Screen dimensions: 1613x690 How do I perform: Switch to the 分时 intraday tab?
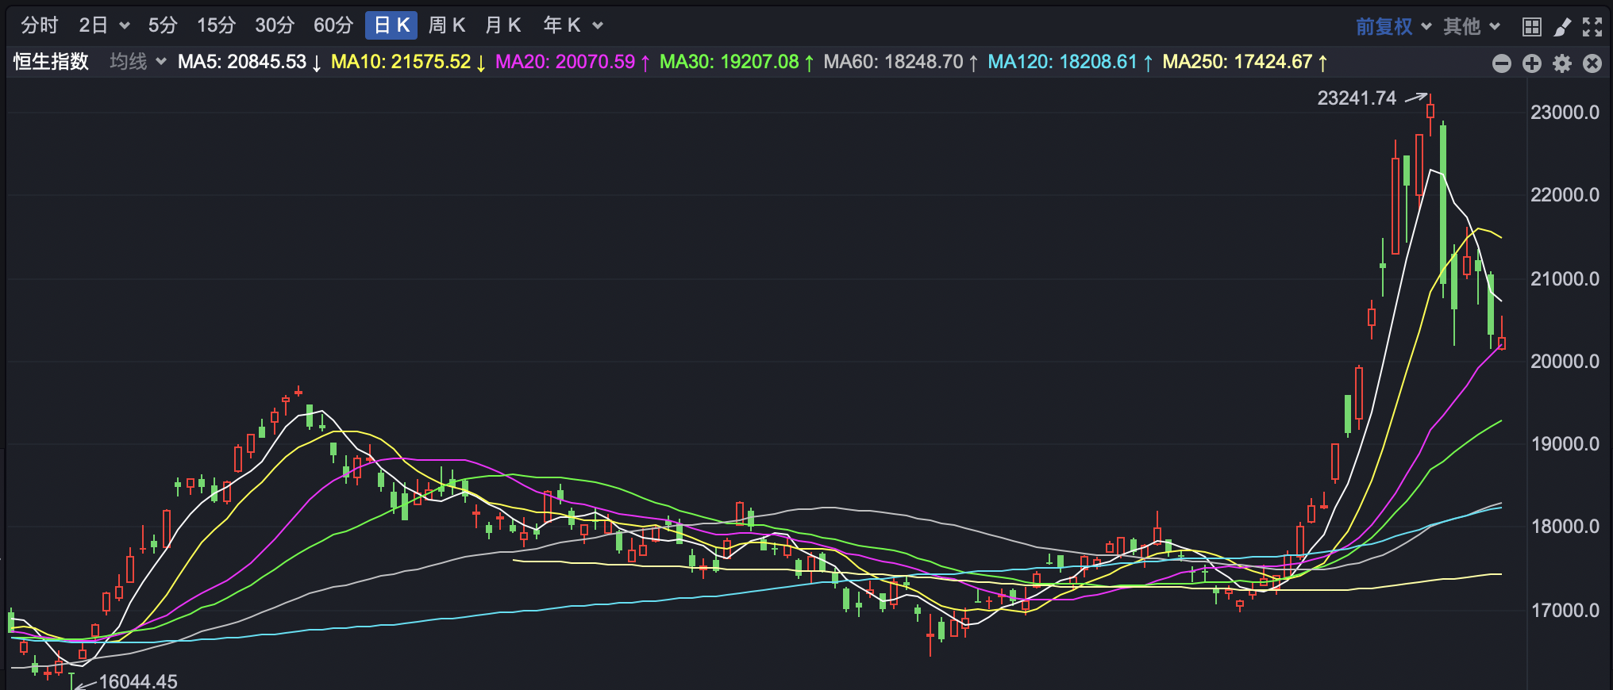click(39, 25)
